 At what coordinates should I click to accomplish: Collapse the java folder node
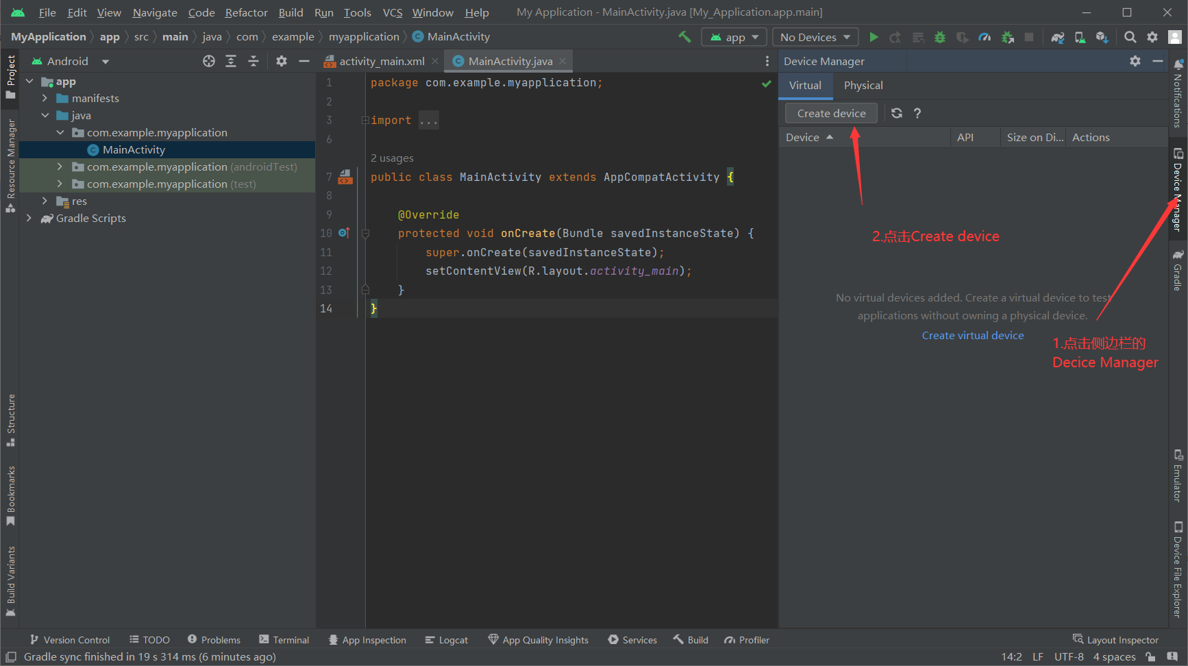point(45,116)
